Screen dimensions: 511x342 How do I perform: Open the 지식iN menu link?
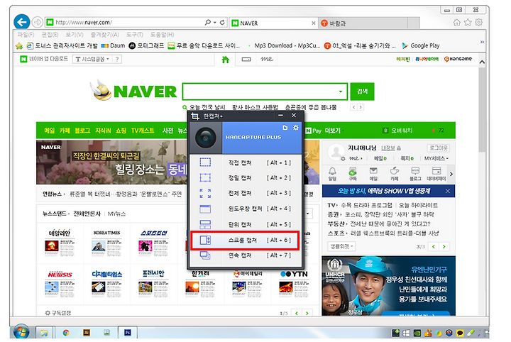click(x=103, y=131)
